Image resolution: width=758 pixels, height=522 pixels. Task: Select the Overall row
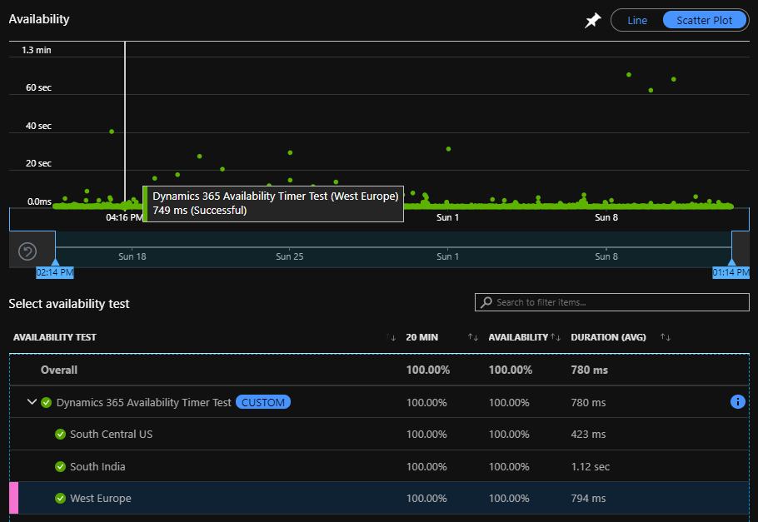click(380, 370)
